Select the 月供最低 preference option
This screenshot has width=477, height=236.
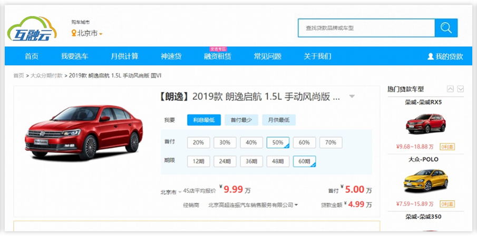pos(279,120)
